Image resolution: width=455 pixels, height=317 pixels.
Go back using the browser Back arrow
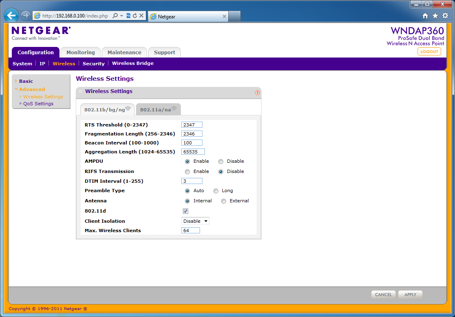pos(11,16)
